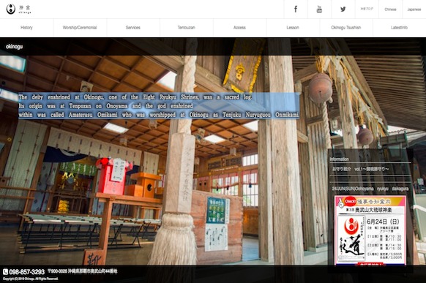Open the shrine blog link
Image resolution: width=426 pixels, height=283 pixels.
coord(367,9)
